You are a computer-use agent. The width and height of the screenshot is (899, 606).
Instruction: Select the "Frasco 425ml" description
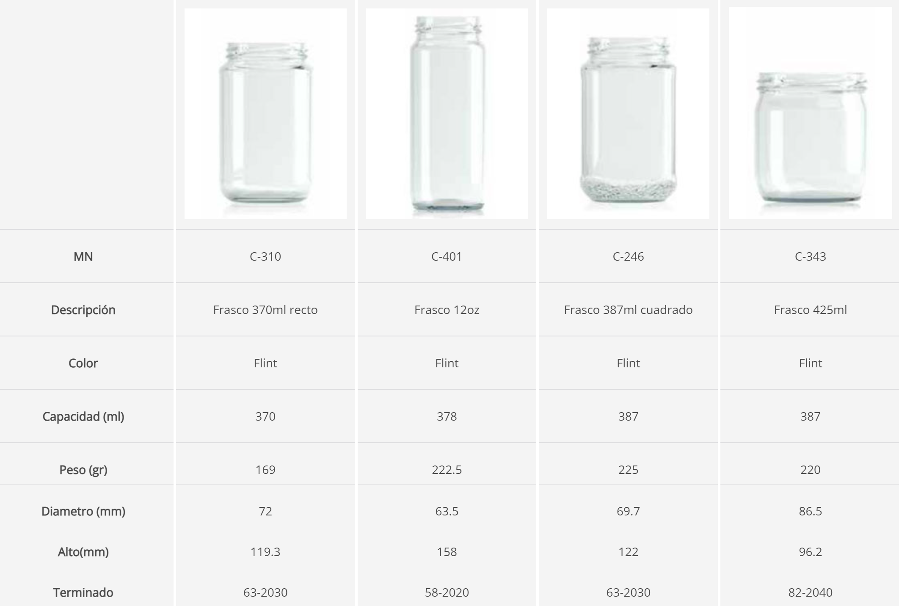click(810, 310)
